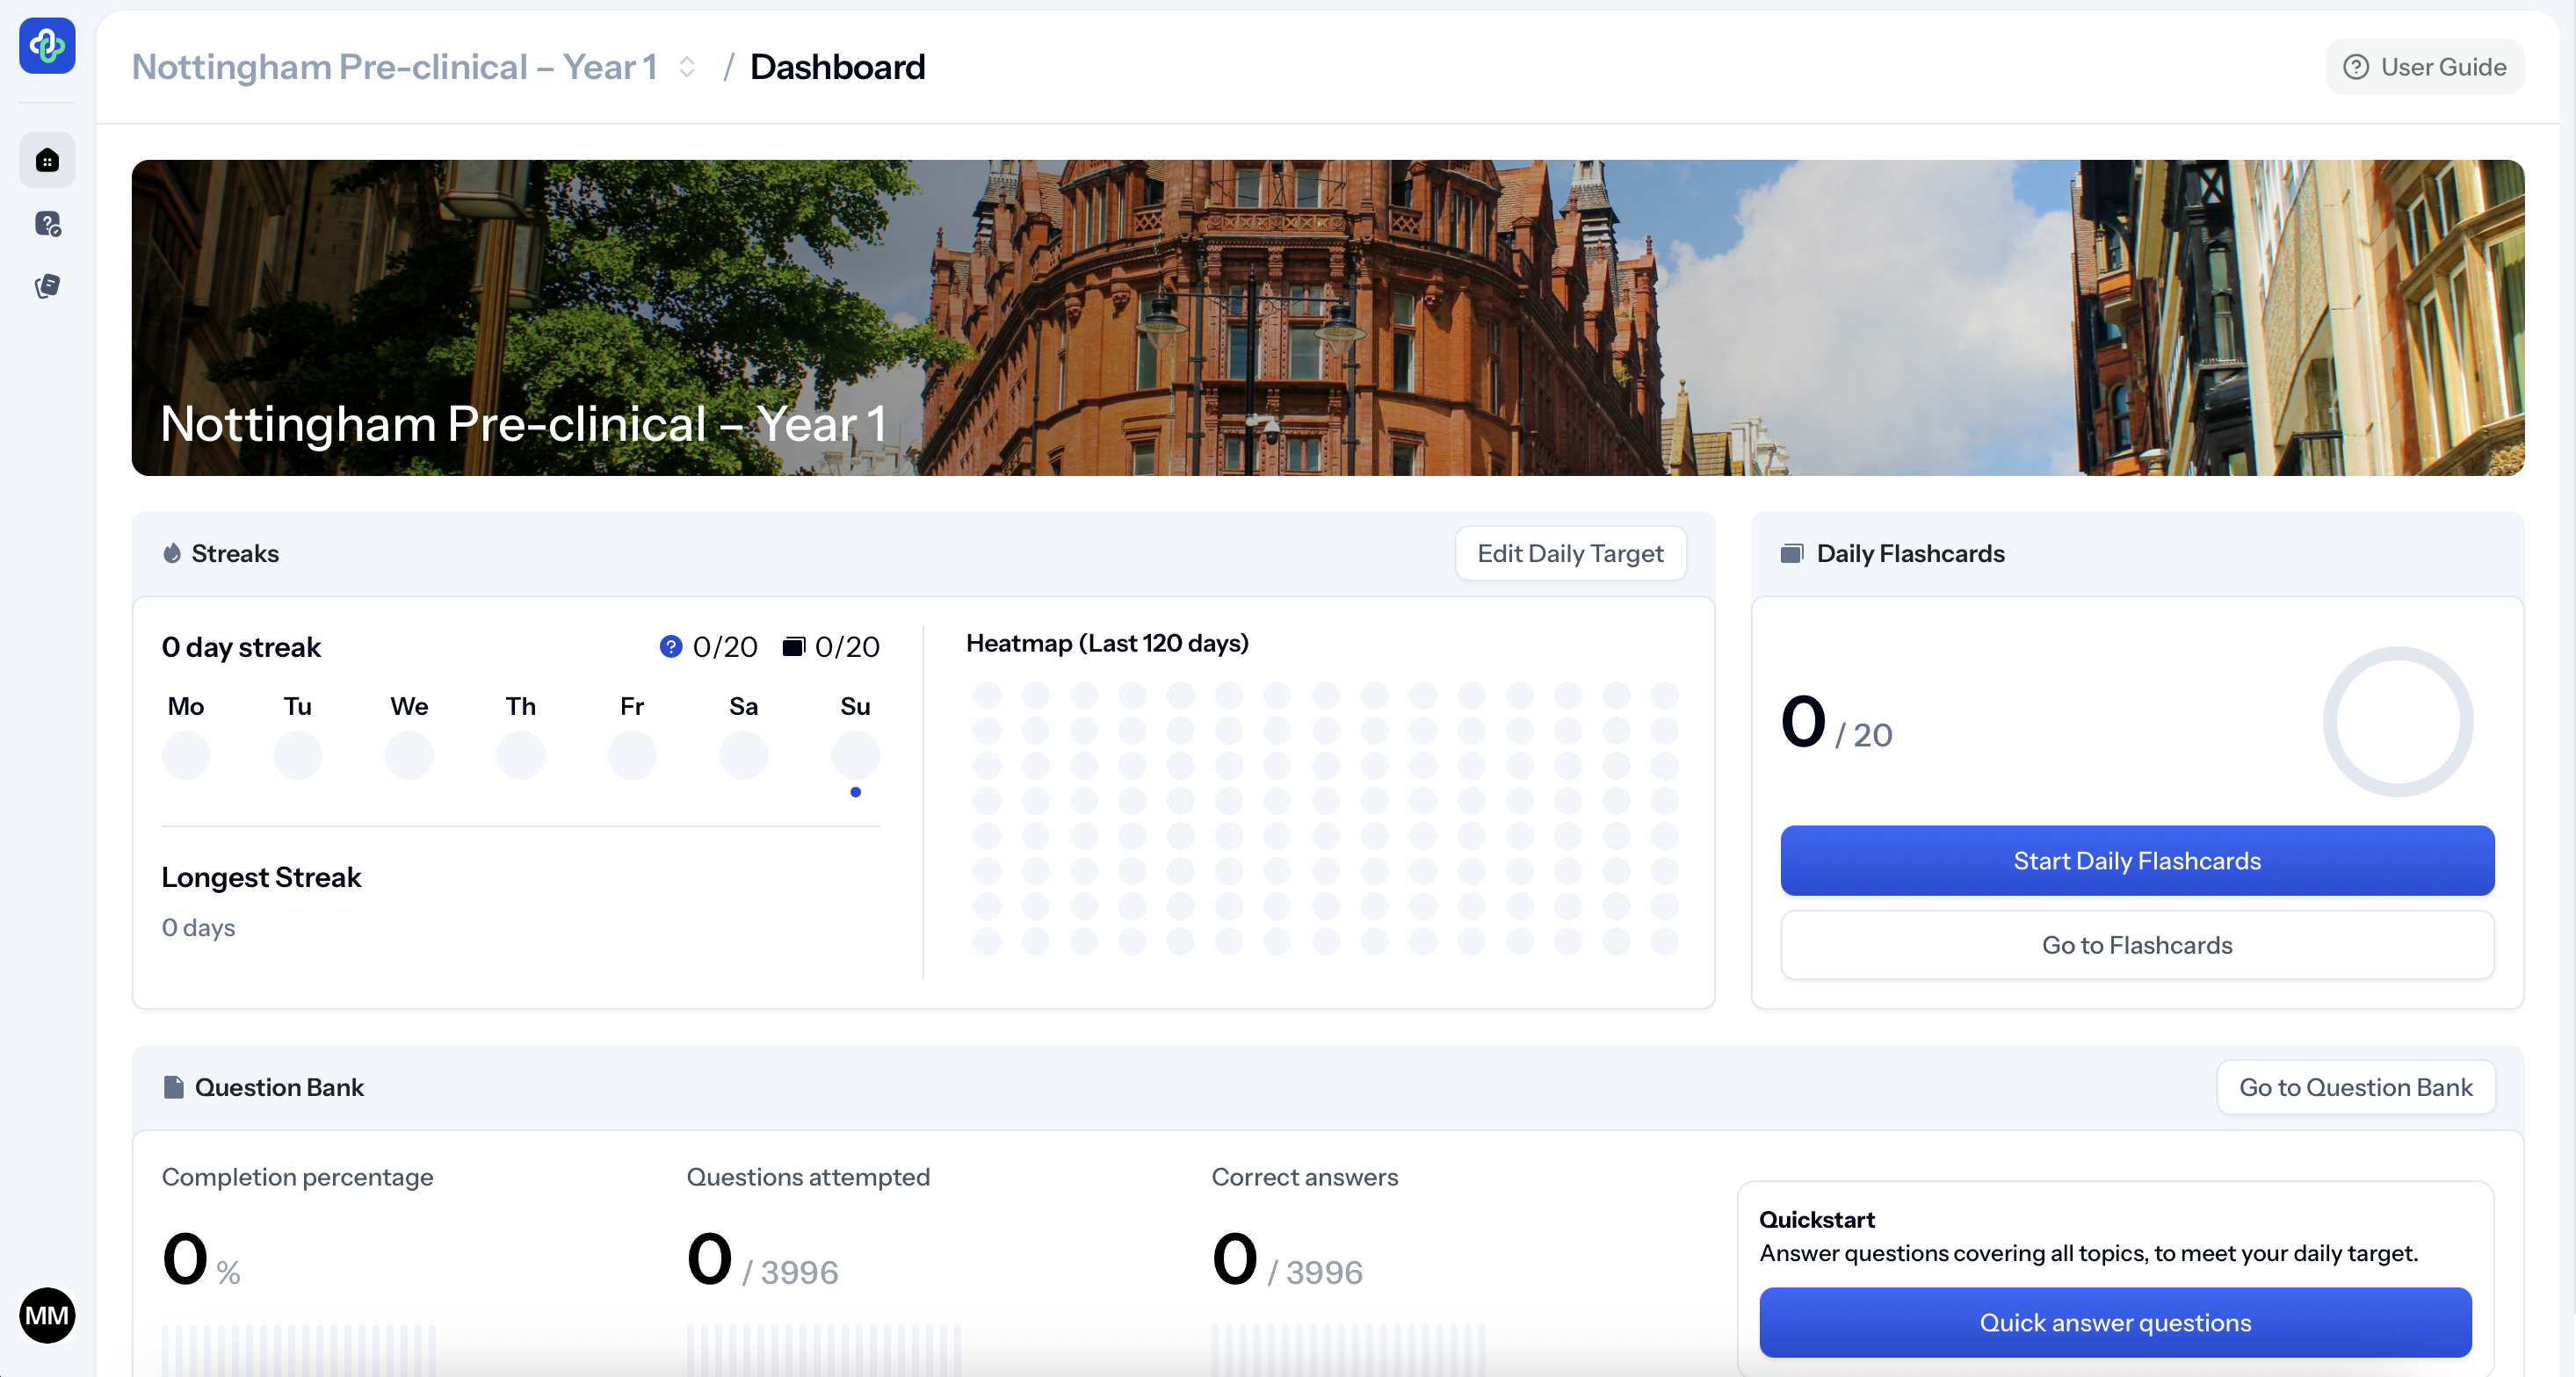Open the User Guide
The width and height of the screenshot is (2576, 1377).
pyautogui.click(x=2424, y=67)
